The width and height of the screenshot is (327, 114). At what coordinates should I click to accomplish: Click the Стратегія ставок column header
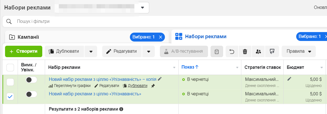263,67
